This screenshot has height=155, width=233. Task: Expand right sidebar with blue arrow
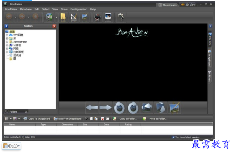pyautogui.click(x=210, y=26)
